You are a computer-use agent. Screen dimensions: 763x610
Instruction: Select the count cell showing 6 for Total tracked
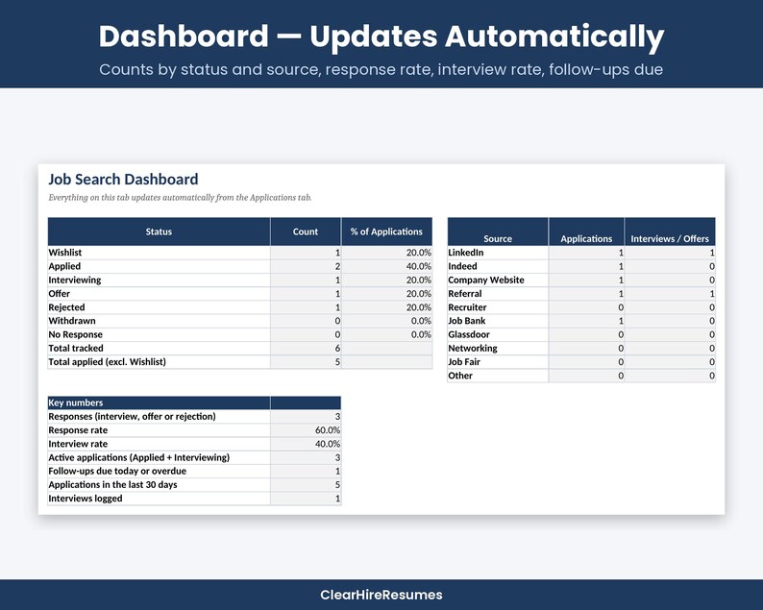coord(306,348)
